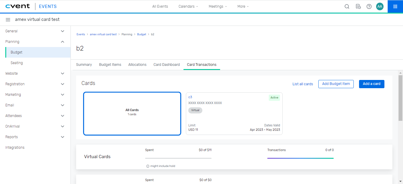
Task: Click the events quick-access icon near search
Action: point(358,6)
